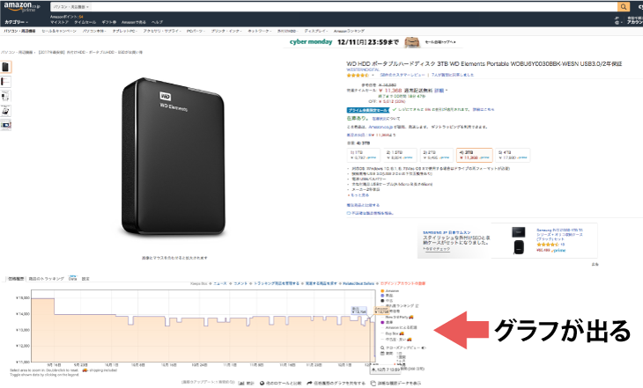Open the Keepa コメント link
The image size is (643, 388).
[x=240, y=283]
